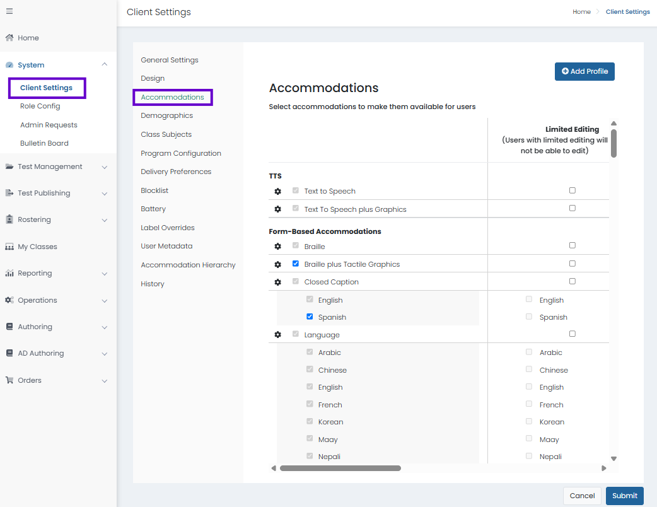Screen dimensions: 657x507
Task: Click the Orders cart icon
Action: click(9, 380)
